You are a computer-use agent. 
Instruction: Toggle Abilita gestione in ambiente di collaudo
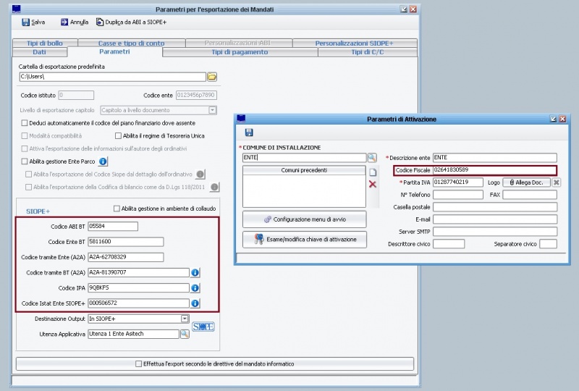(117, 209)
